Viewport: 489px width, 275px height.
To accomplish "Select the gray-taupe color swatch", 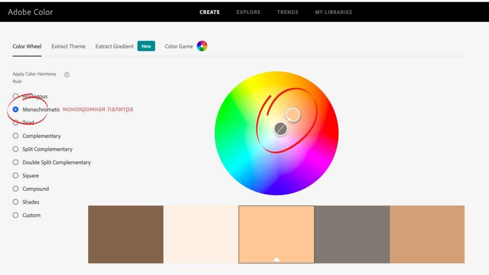I will (352, 234).
